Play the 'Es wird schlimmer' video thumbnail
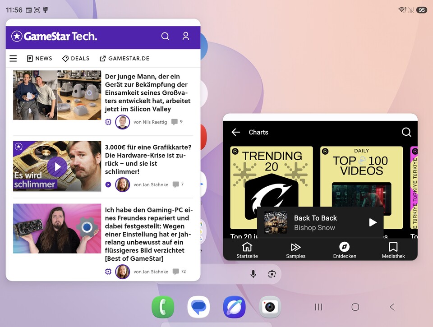The image size is (433, 327). click(x=57, y=166)
